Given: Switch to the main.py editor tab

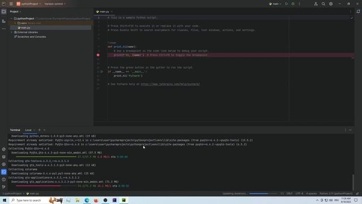Looking at the screenshot, I should point(103,11).
